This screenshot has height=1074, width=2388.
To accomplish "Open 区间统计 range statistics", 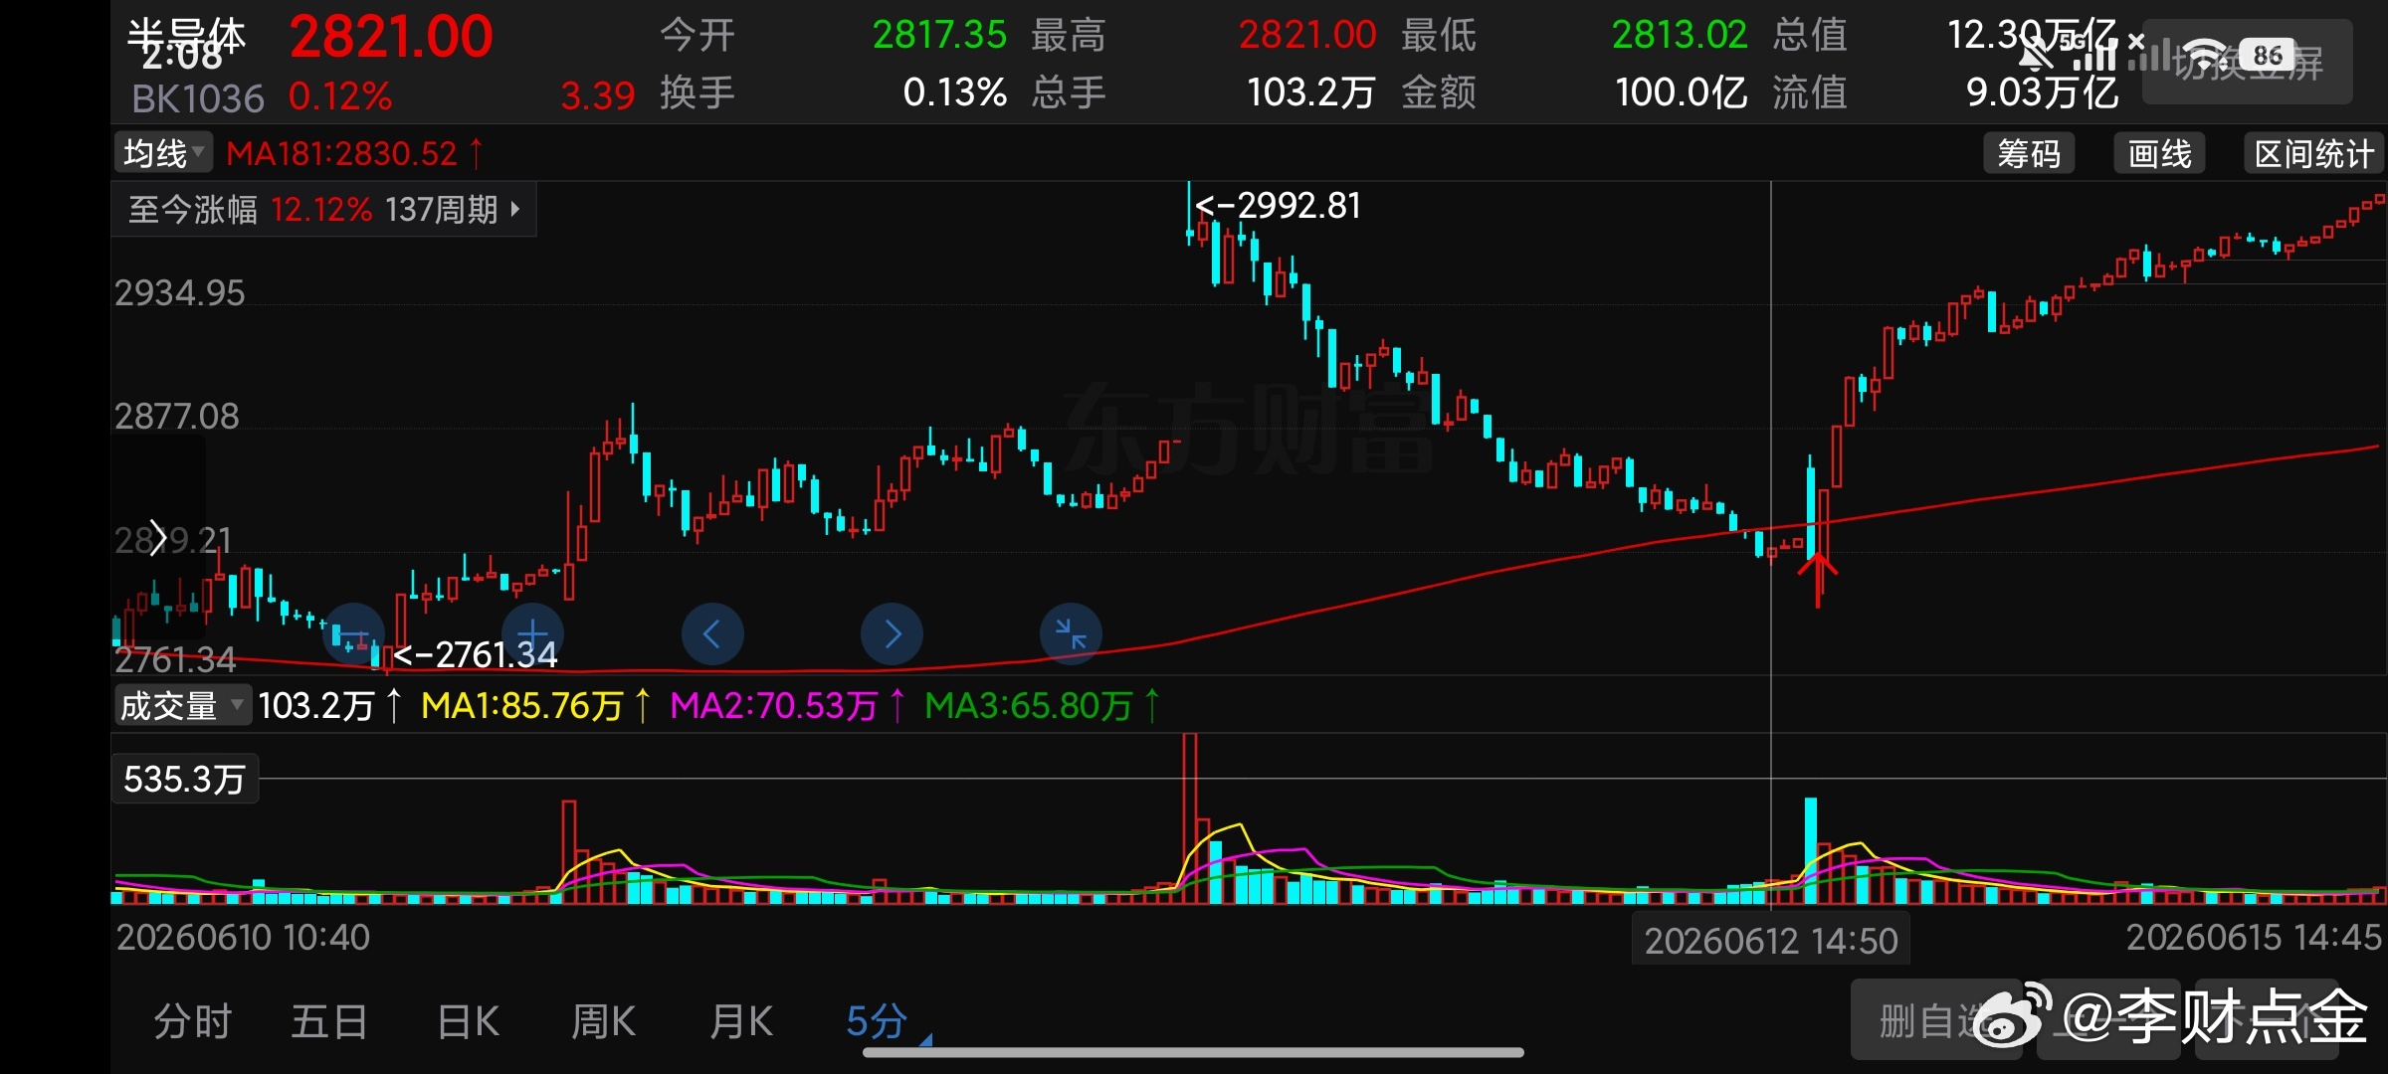I will coord(2314,153).
